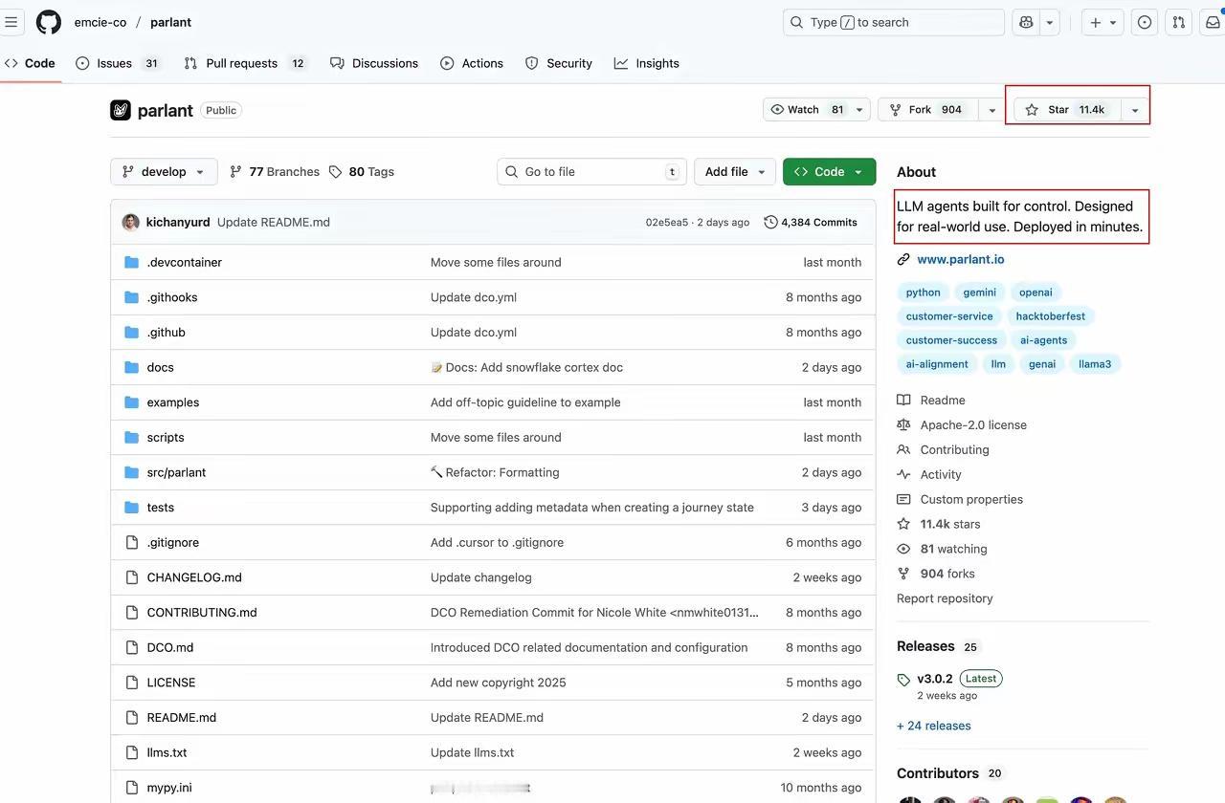Click the Custom properties note icon
Image resolution: width=1225 pixels, height=803 pixels.
point(903,499)
